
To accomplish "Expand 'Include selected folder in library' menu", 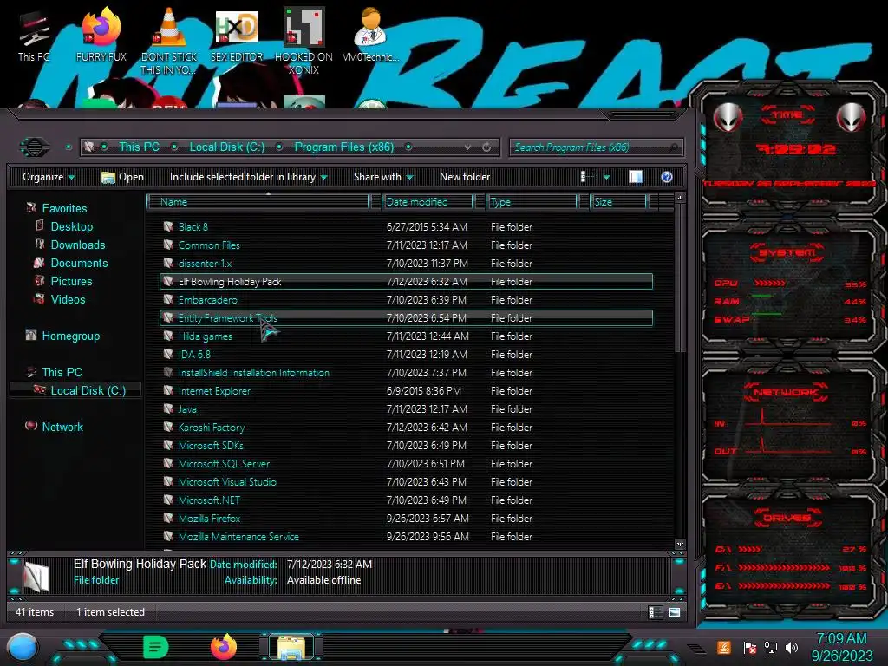I will pyautogui.click(x=248, y=177).
